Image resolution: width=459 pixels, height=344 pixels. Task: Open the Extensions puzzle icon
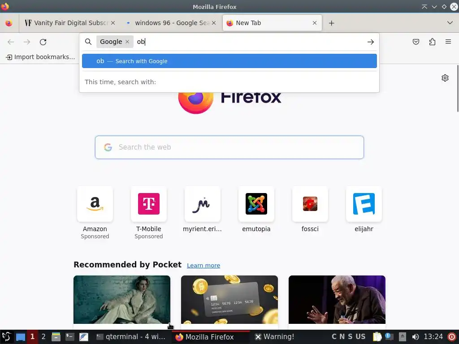pos(432,42)
